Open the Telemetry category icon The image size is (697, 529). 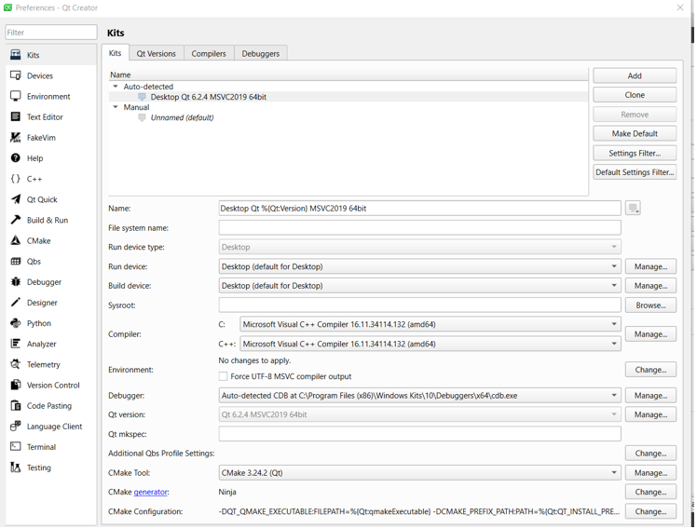tap(16, 365)
